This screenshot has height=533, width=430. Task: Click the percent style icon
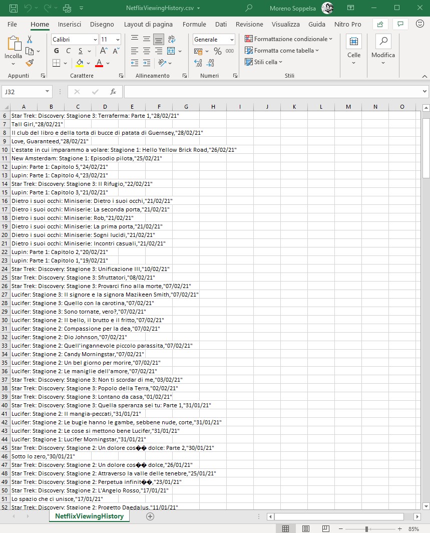pos(218,51)
